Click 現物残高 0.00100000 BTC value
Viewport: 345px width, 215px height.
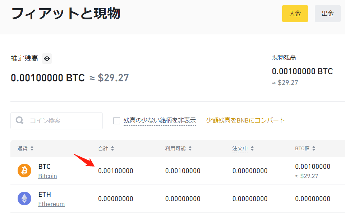(x=303, y=71)
